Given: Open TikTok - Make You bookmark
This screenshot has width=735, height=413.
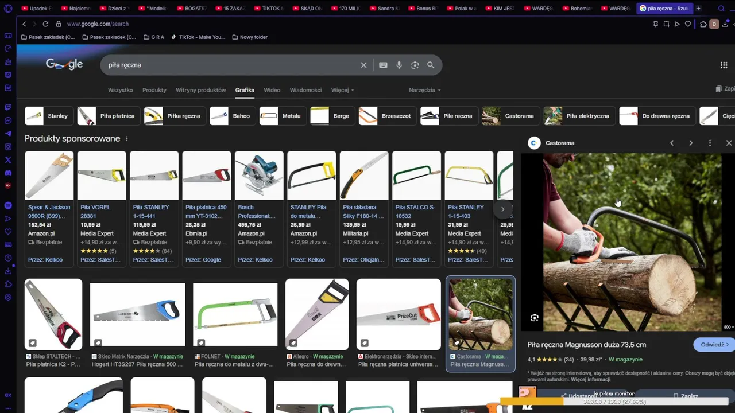Looking at the screenshot, I should click(x=198, y=37).
